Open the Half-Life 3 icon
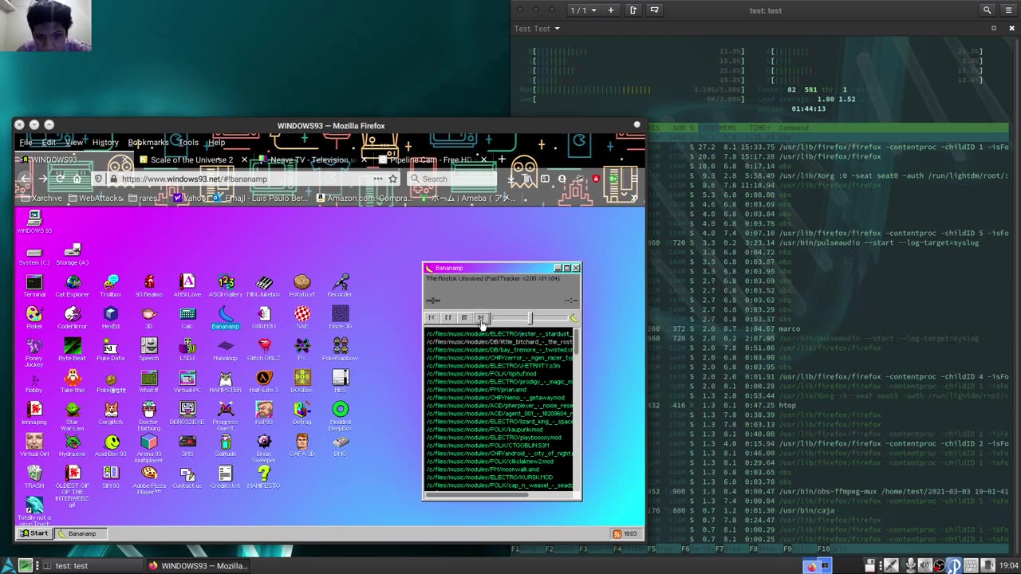 264,382
